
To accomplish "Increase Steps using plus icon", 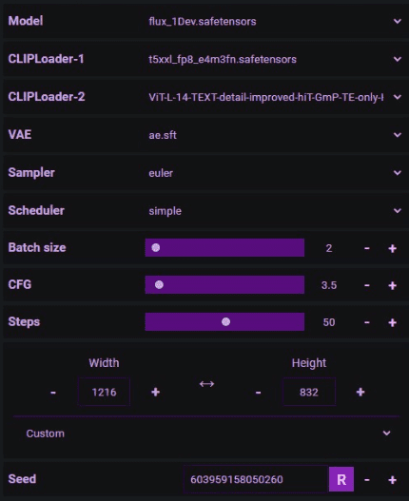I will coord(393,322).
